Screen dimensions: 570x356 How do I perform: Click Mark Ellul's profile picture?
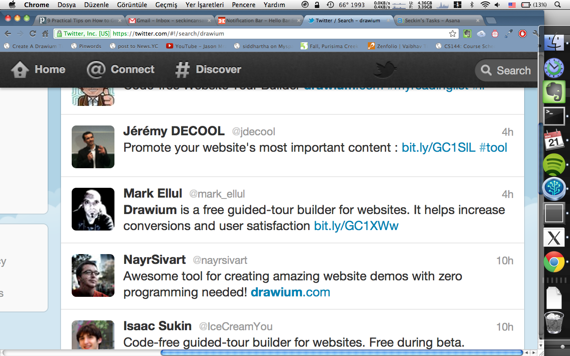[x=93, y=209]
